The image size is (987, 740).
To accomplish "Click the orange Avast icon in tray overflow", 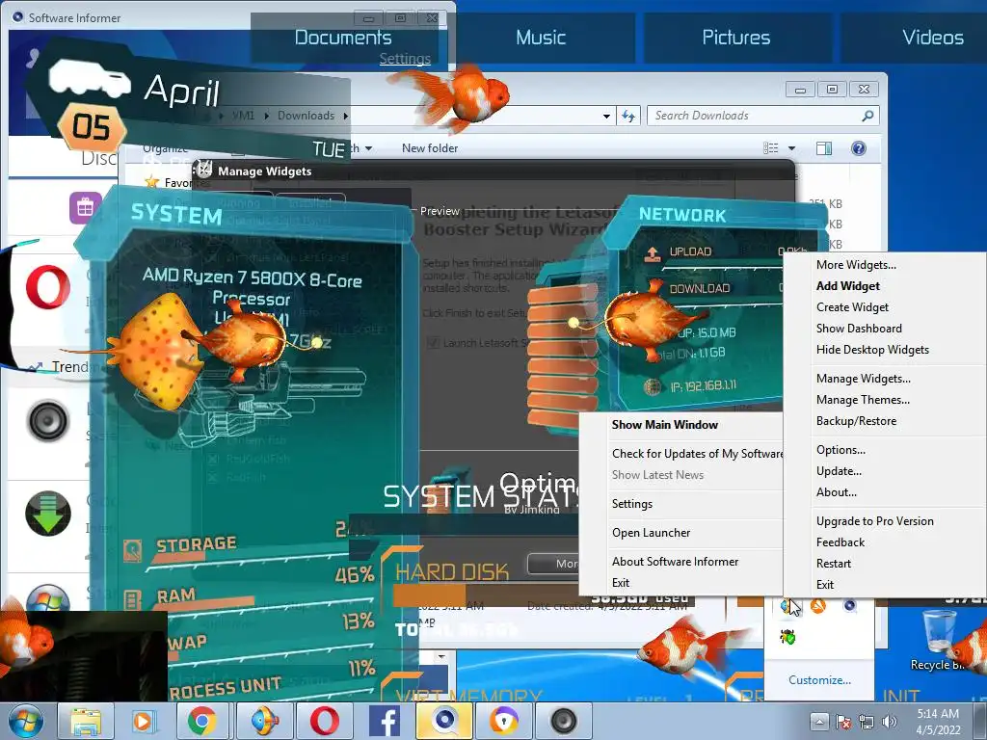I will [818, 606].
